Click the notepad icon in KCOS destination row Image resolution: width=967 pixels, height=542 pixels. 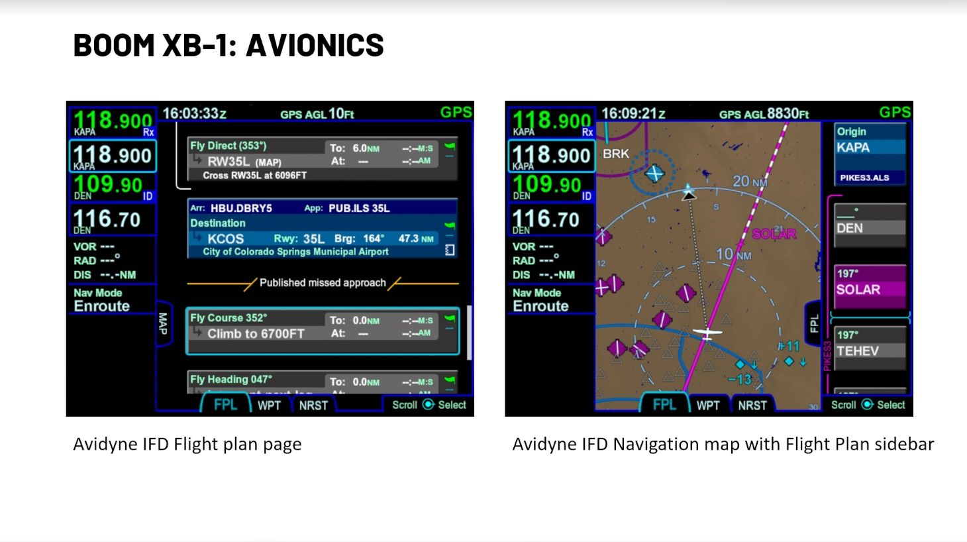tap(450, 250)
